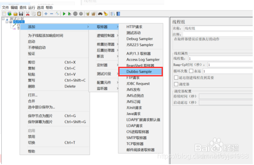The image size is (254, 165).
Task: Click the blue minus Collapse All icon
Action: tap(52, 14)
